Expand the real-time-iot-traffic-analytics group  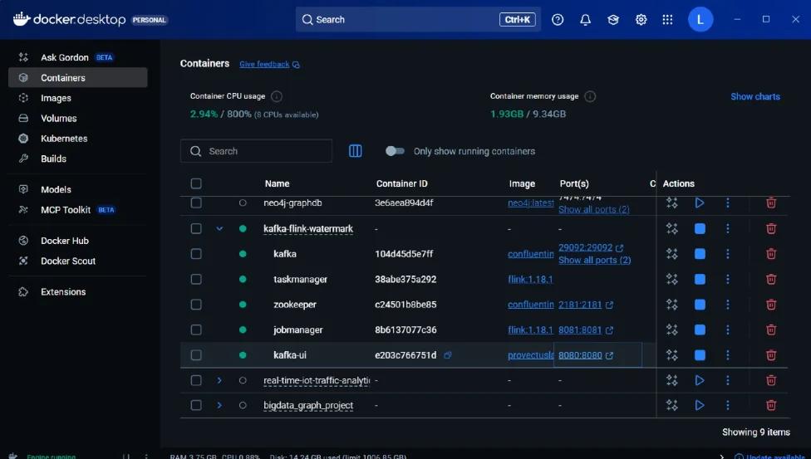(219, 380)
